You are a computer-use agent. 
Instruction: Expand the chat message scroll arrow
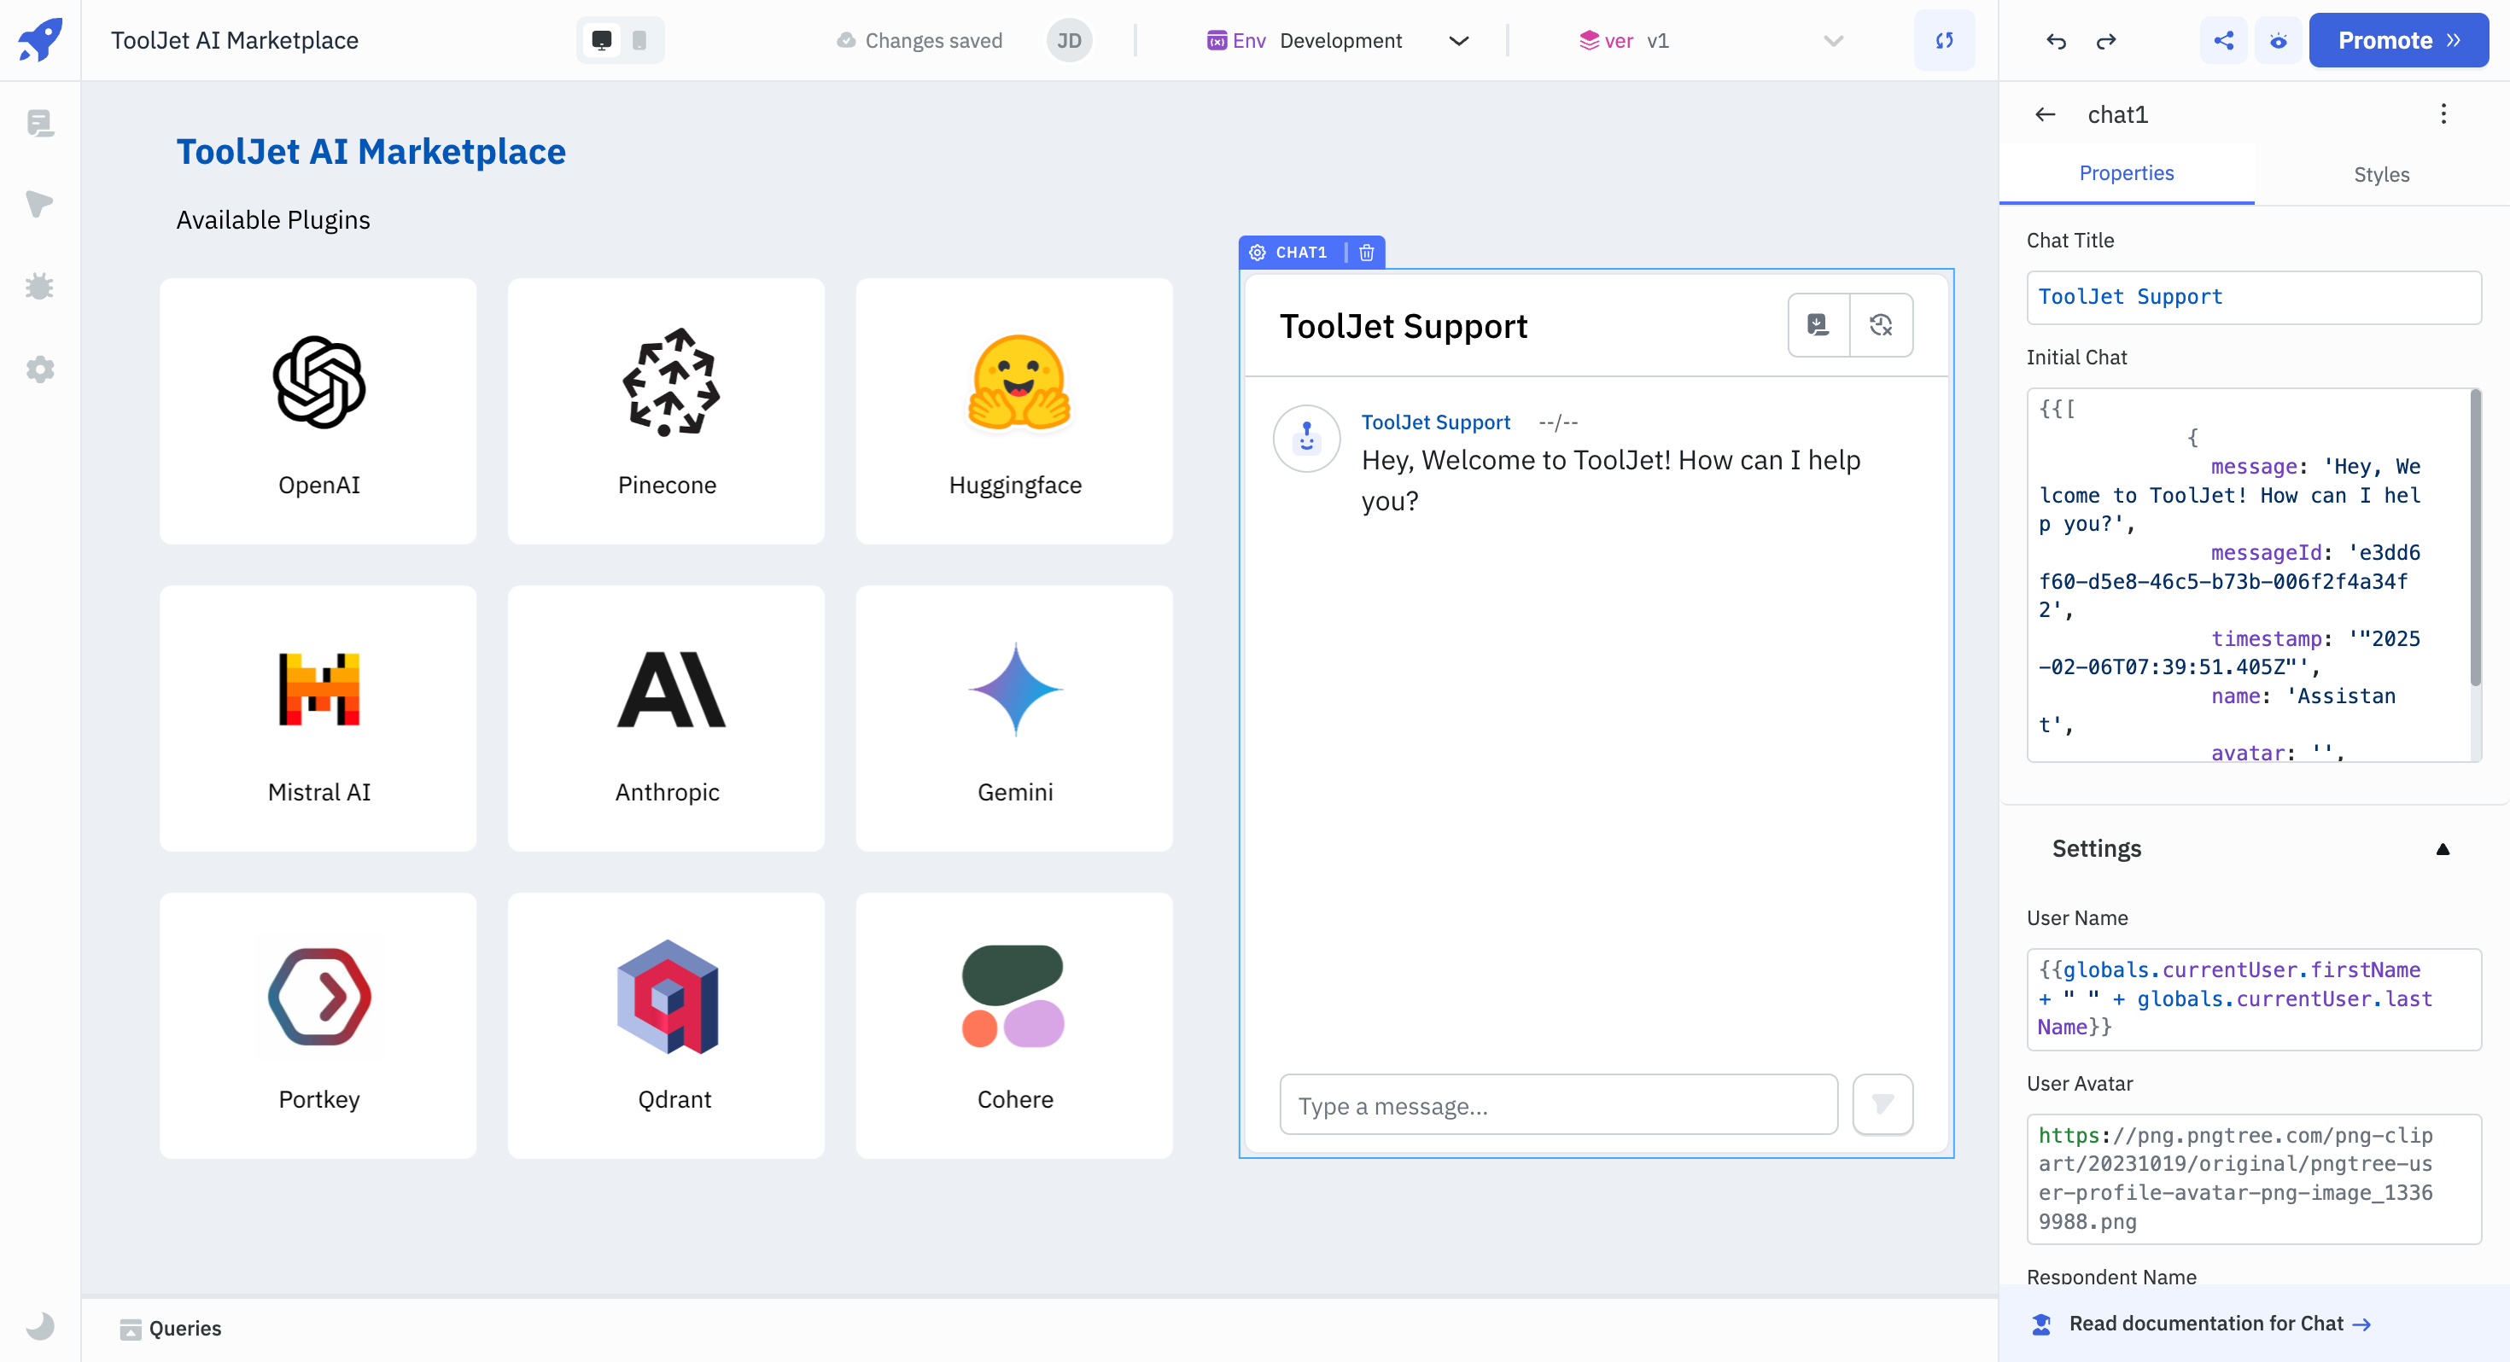coord(1884,1105)
